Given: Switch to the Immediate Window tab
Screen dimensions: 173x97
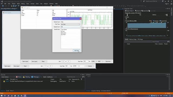Looking at the screenshot, I should coord(106,91).
